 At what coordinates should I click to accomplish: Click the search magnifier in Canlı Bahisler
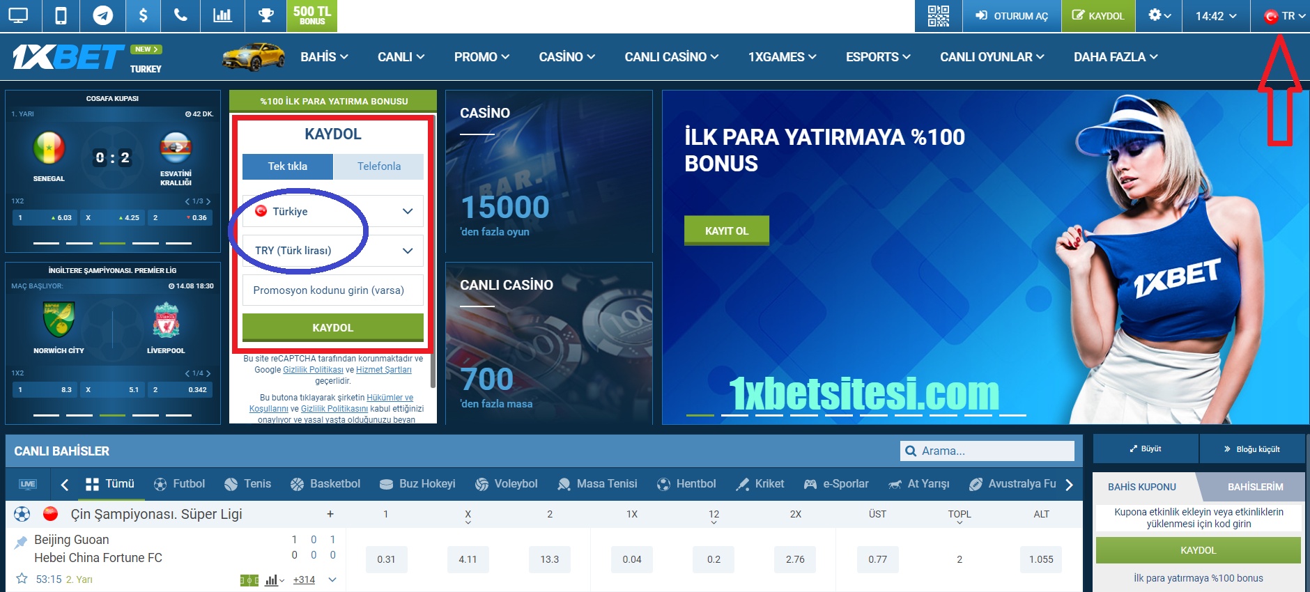point(911,451)
